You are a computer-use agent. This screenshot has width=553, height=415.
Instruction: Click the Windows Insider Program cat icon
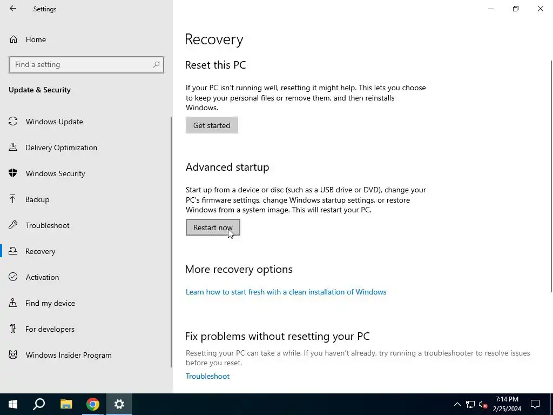click(x=13, y=354)
